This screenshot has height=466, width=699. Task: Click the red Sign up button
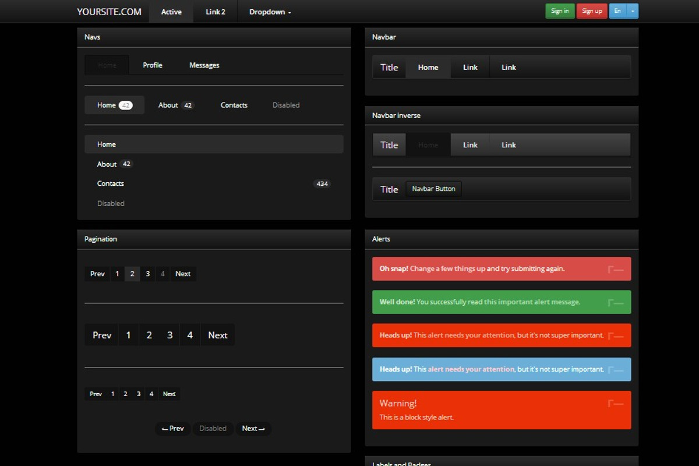(x=591, y=10)
